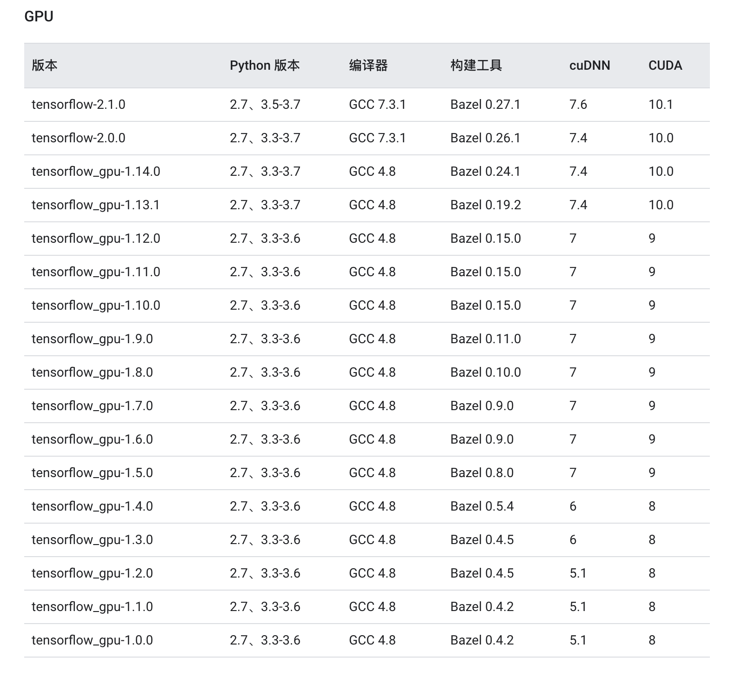Click Bazel 0.15.0 in tensorflow_gpu-1.12.0 row

pos(486,239)
